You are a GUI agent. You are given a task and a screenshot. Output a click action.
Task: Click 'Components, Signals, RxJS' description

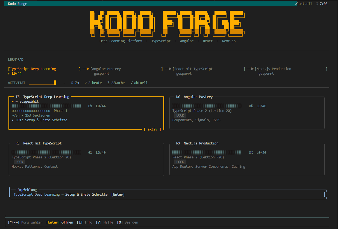[196, 120]
